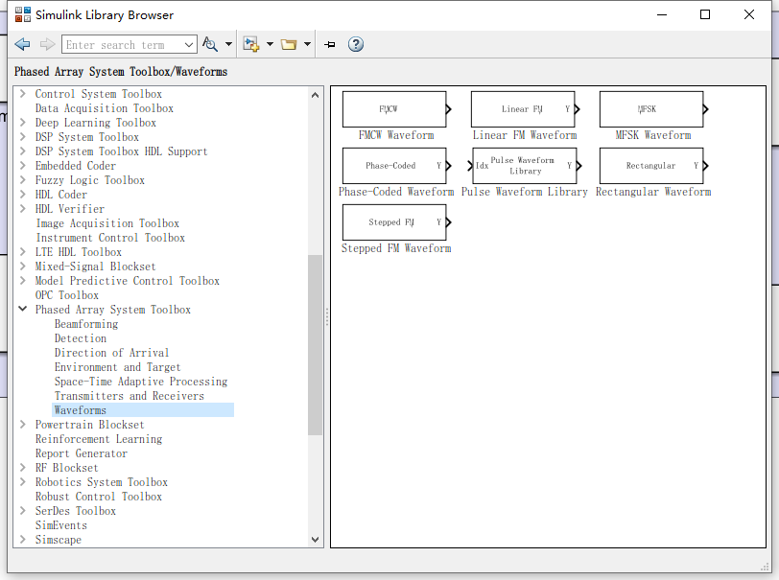Open the search options dropdown arrow
Screen dimensions: 779x580
(228, 45)
